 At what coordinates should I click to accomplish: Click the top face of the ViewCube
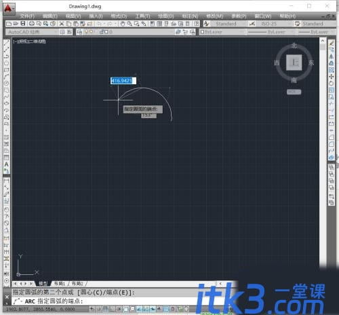click(x=294, y=62)
